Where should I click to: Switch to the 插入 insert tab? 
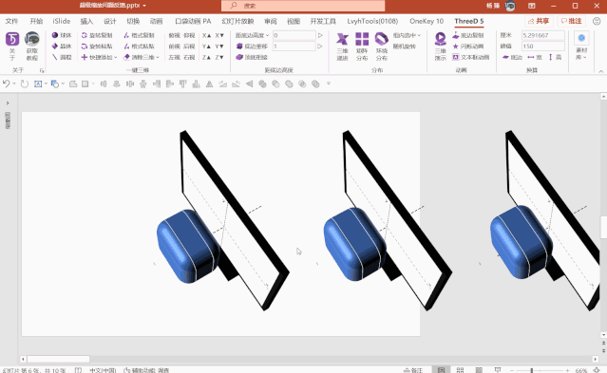point(86,21)
